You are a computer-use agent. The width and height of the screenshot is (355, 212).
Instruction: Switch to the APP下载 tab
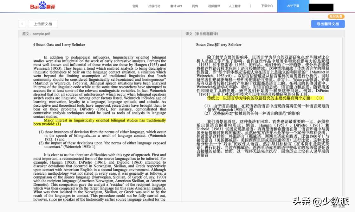click(293, 6)
